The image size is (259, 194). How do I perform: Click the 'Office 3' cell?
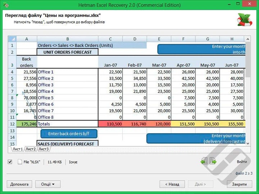click(68, 85)
